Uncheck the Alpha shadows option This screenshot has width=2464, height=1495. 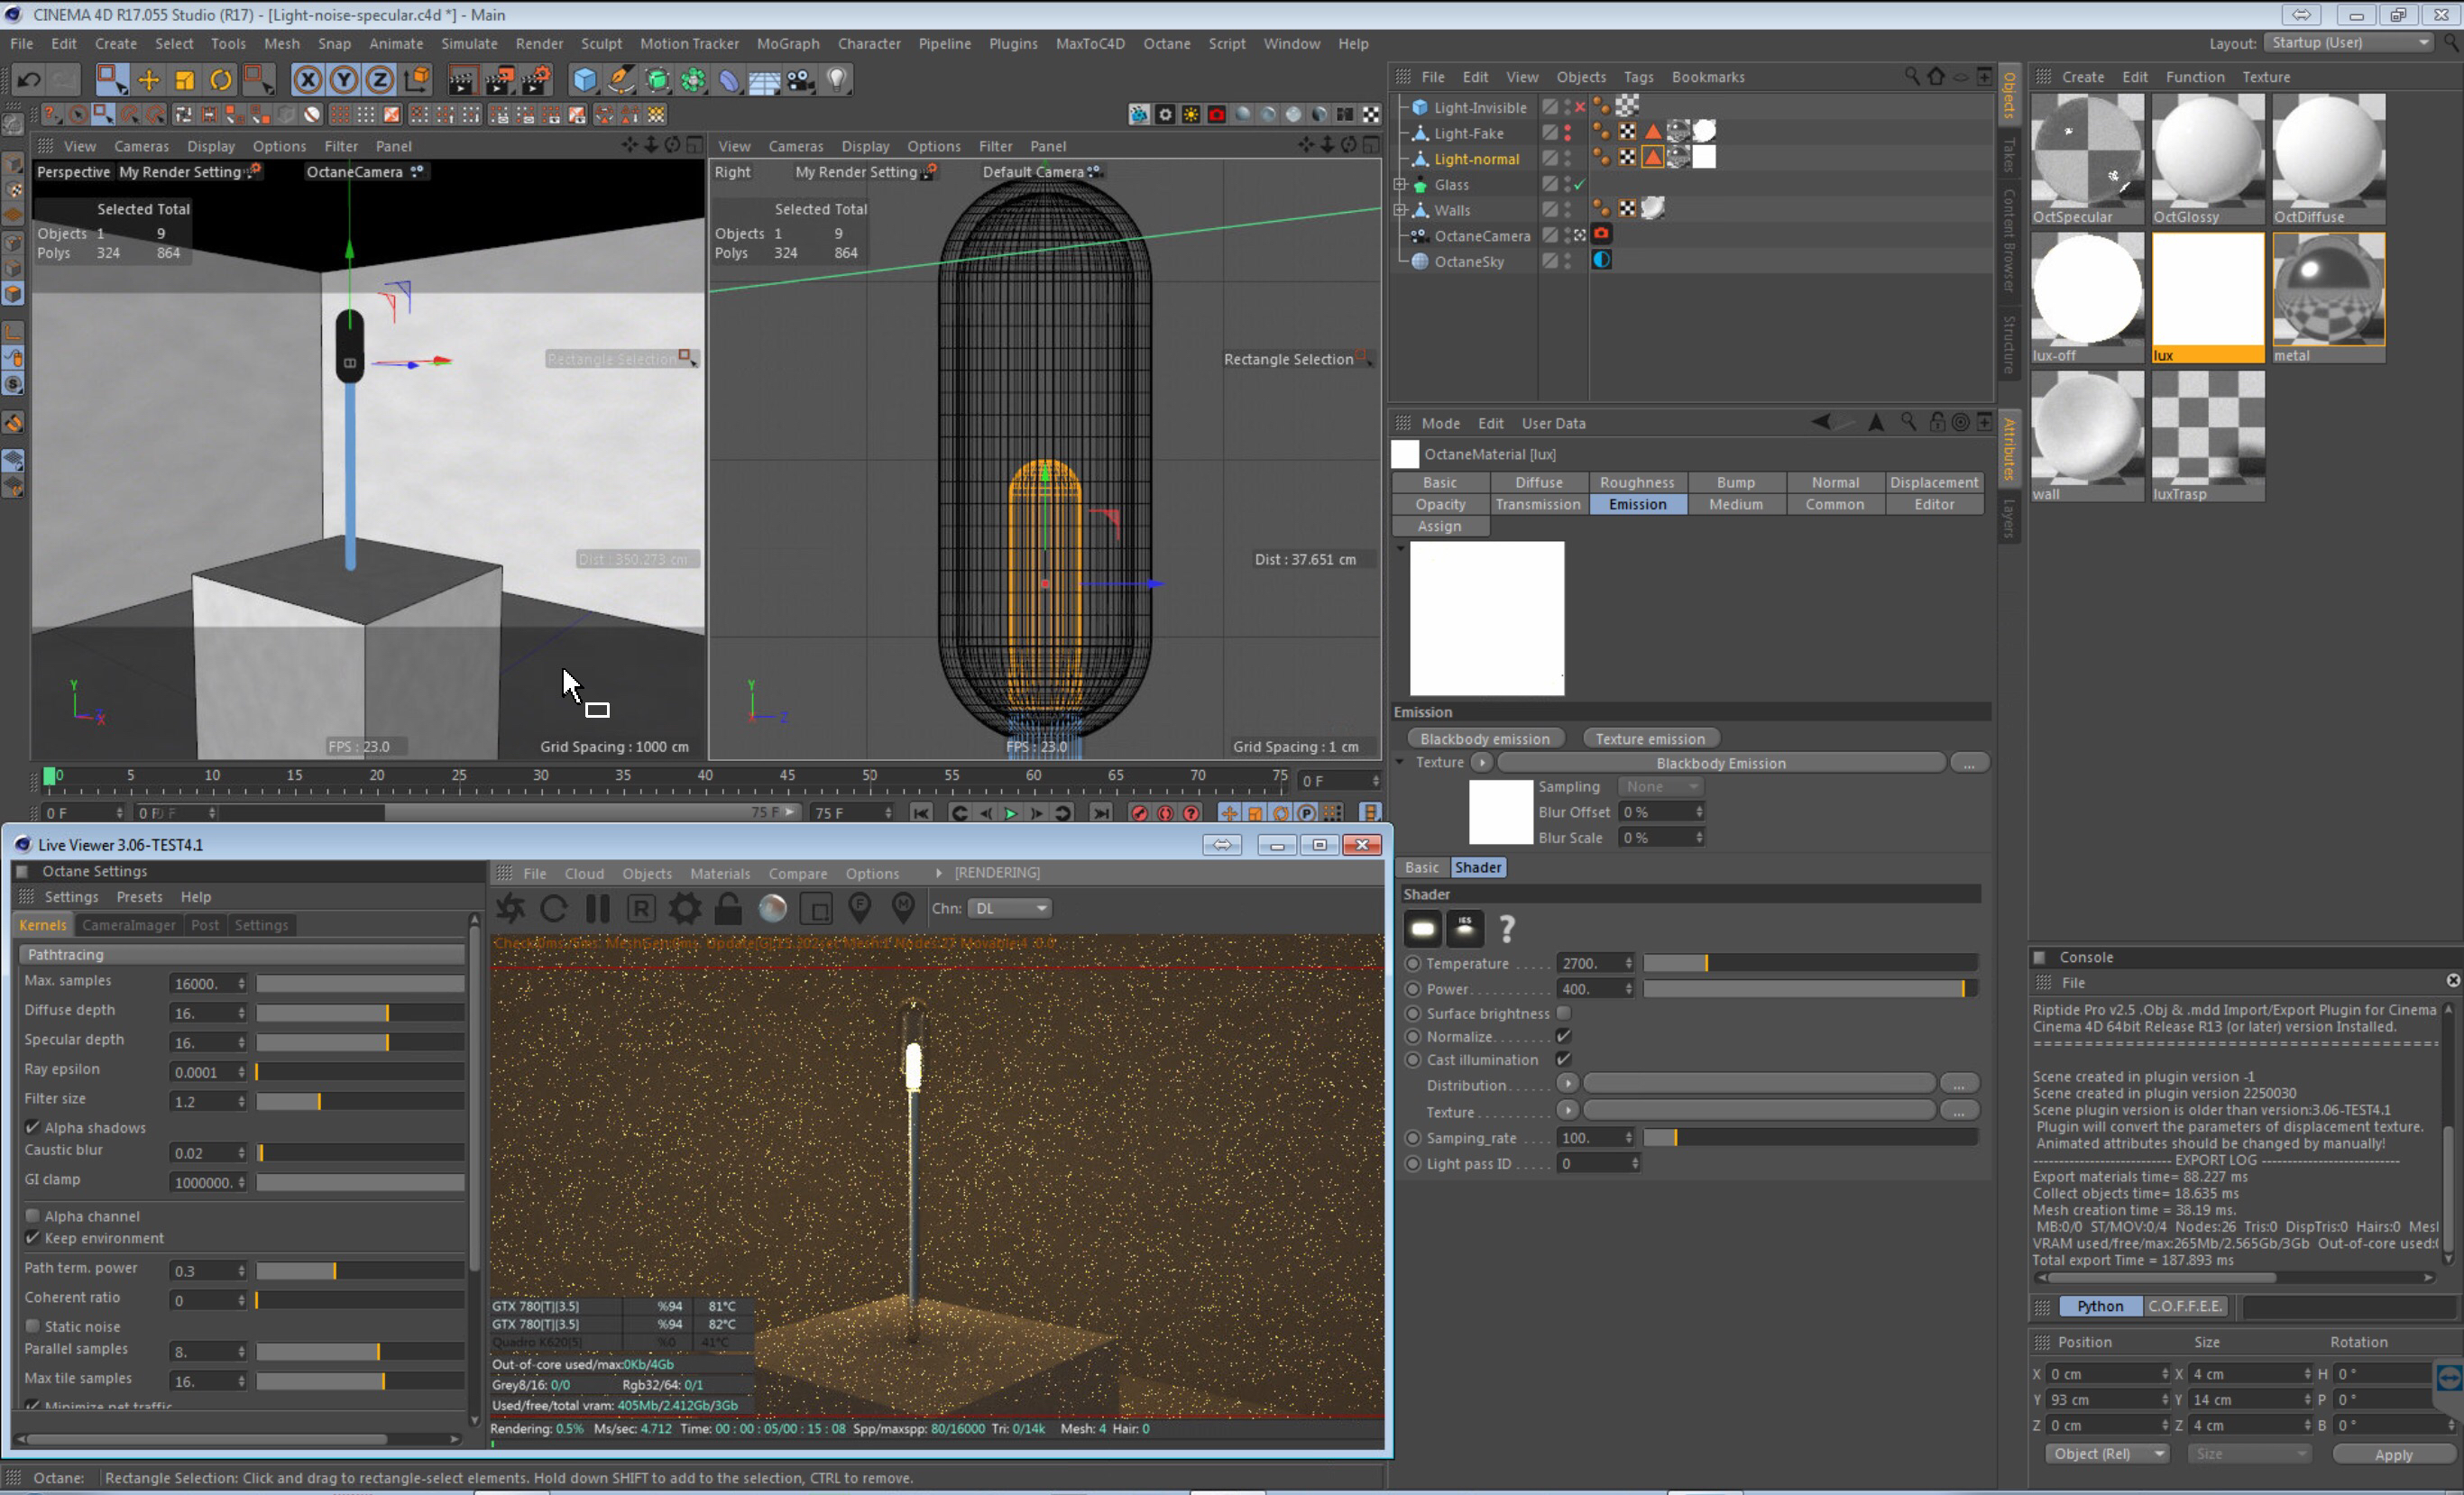[x=33, y=1127]
